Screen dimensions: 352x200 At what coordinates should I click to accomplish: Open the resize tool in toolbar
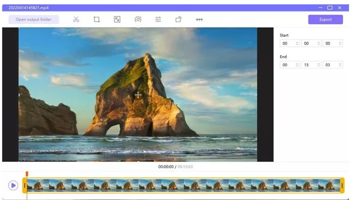pyautogui.click(x=117, y=19)
